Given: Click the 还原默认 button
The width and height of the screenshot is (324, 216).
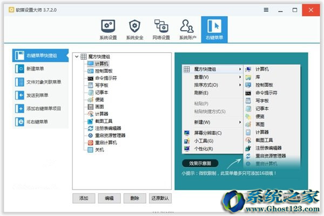Looking at the screenshot, I should click(x=160, y=198).
